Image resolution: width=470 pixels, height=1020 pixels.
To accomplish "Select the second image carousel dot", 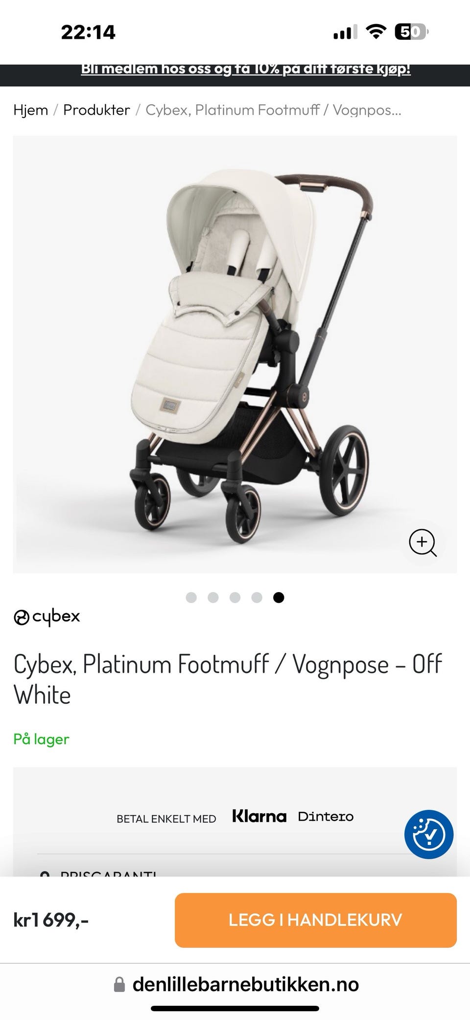I will (213, 597).
